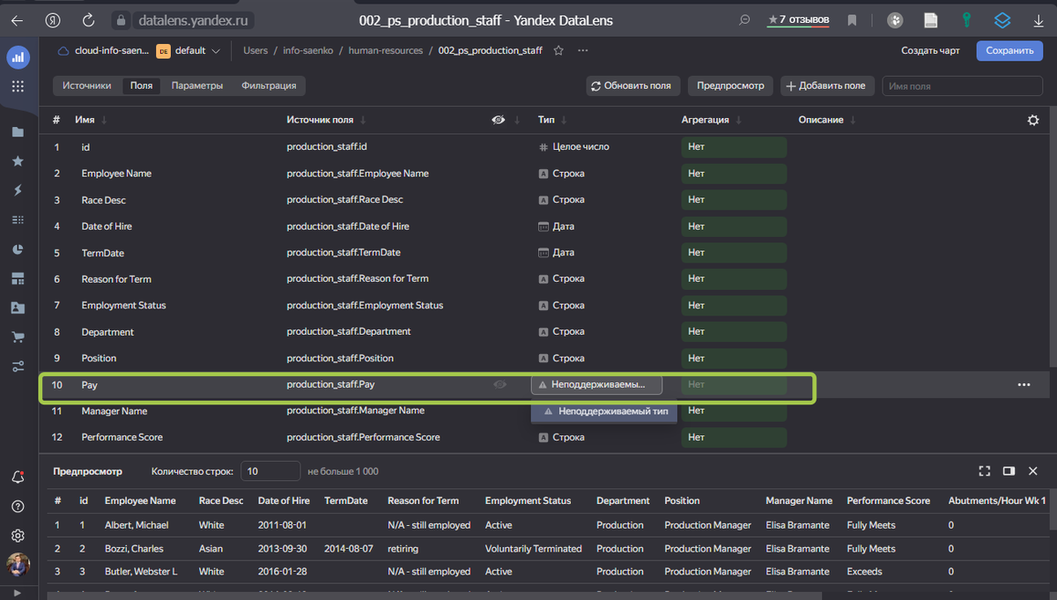Open three-dots menu for Pay row

1024,385
